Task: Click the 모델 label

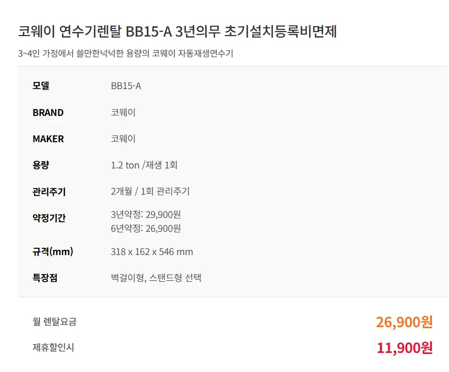Action: click(x=41, y=86)
